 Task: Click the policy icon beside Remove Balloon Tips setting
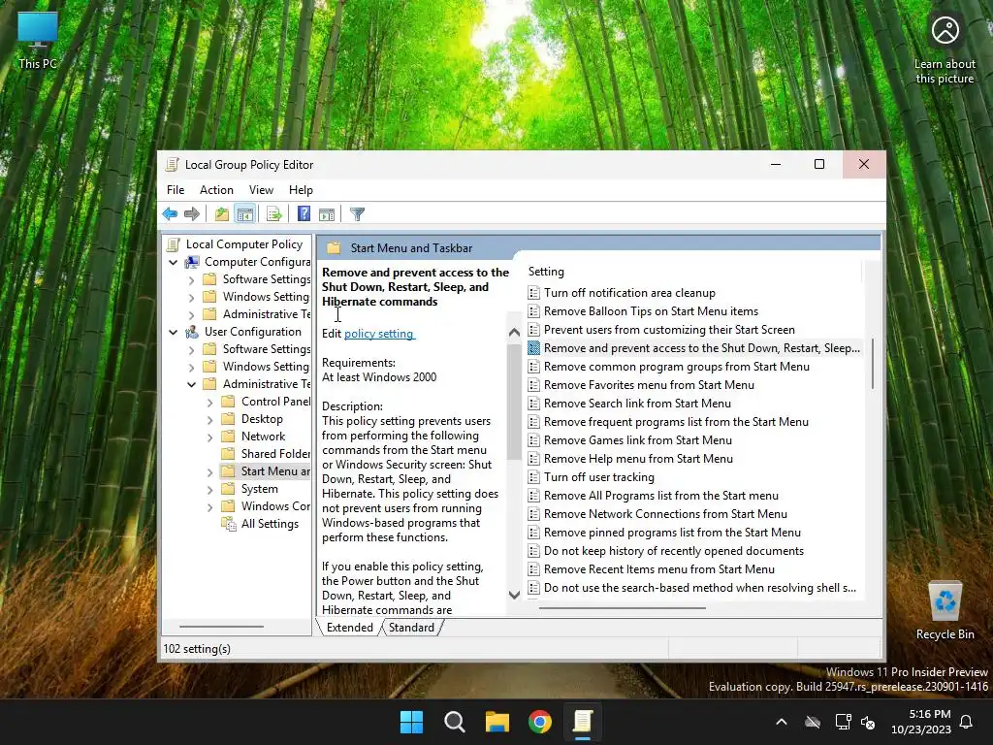coord(534,311)
